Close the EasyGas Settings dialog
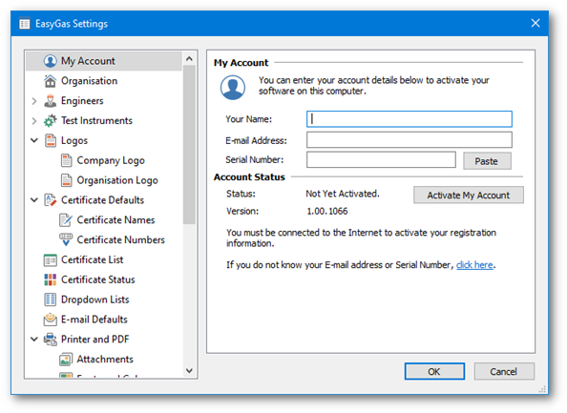 tap(535, 24)
